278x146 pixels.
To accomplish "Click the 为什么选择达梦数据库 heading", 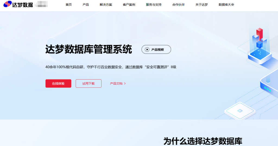I will (x=203, y=141).
